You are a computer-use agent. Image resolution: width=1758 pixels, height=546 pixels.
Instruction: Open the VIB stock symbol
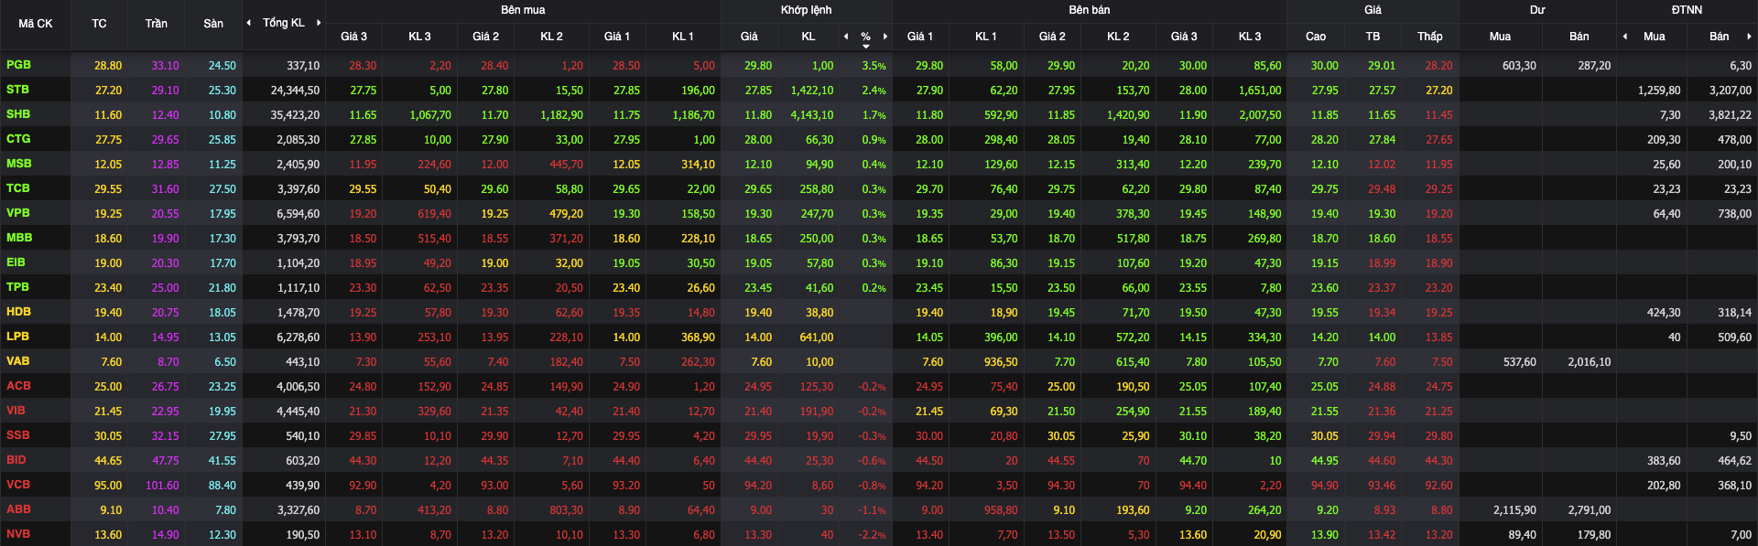[16, 411]
